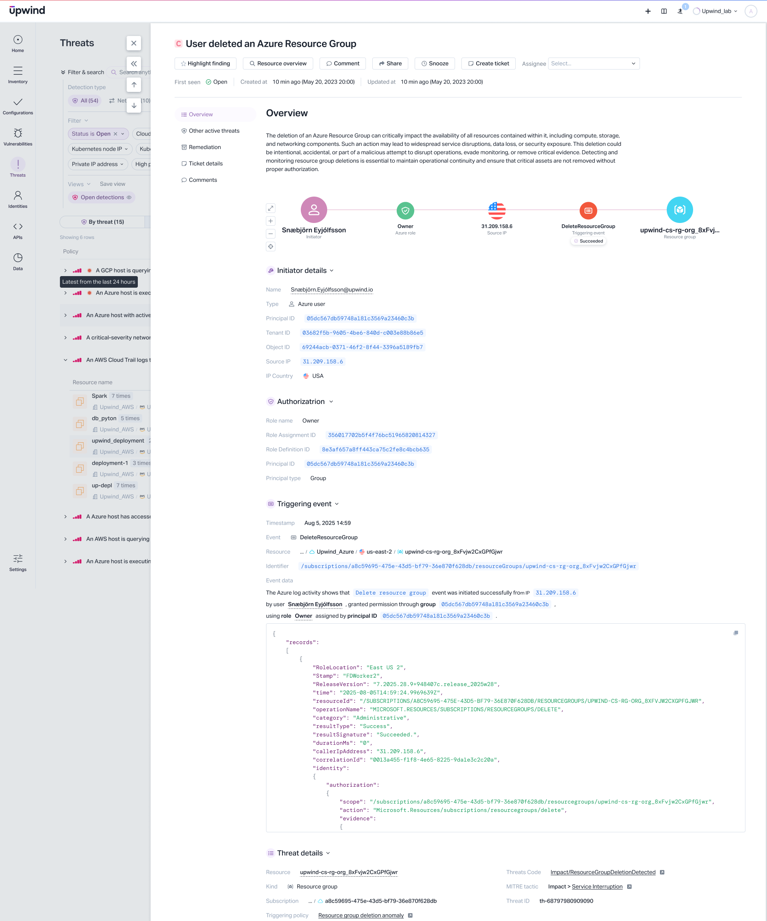Collapse the Initiator details section
Image resolution: width=767 pixels, height=921 pixels.
point(332,271)
